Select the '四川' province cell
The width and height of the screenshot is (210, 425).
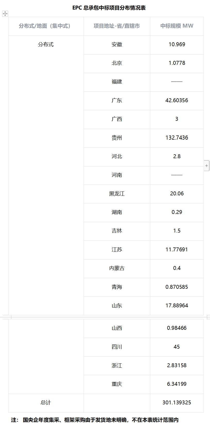[x=117, y=347]
